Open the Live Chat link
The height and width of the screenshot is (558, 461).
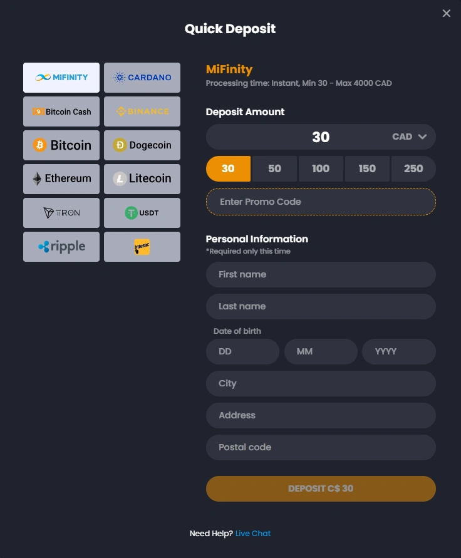[253, 534]
